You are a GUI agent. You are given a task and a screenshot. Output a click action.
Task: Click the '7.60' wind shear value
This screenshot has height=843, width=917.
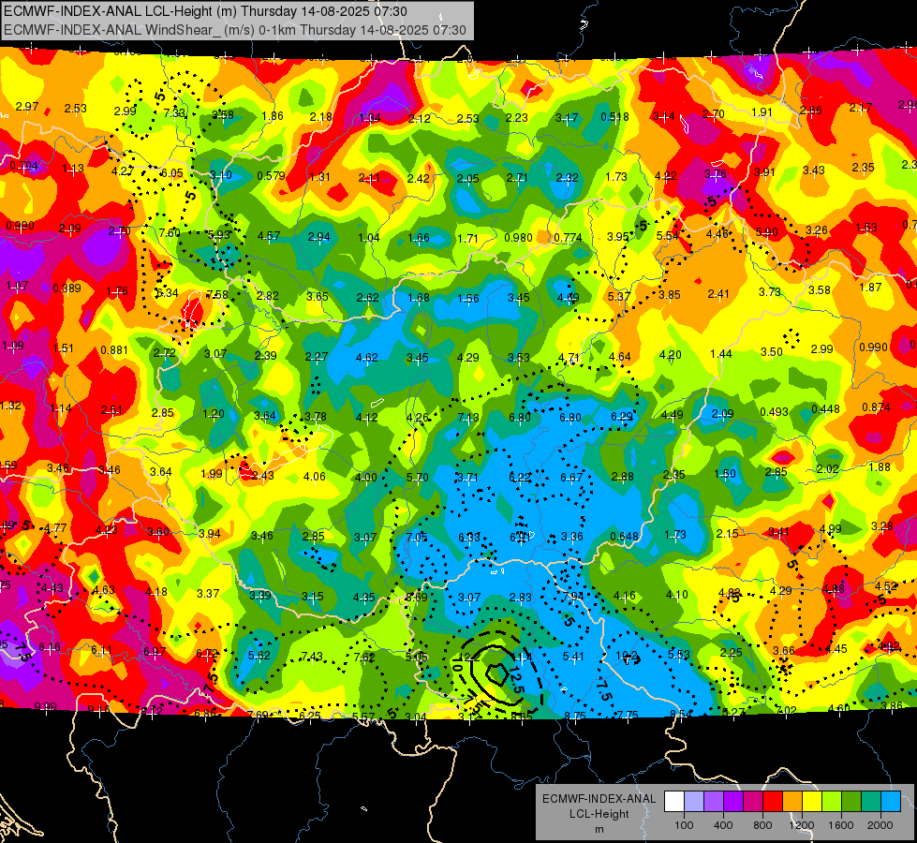[x=170, y=233]
